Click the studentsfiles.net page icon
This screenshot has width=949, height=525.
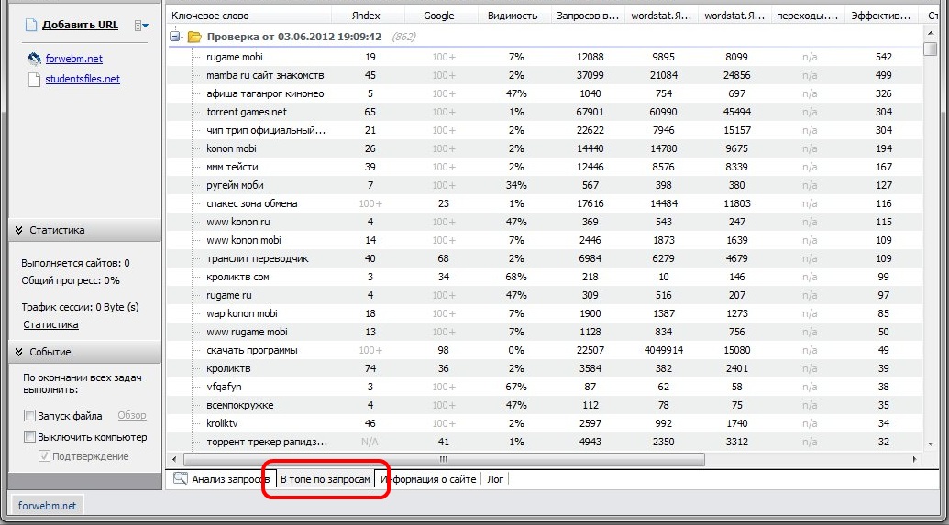[x=35, y=80]
